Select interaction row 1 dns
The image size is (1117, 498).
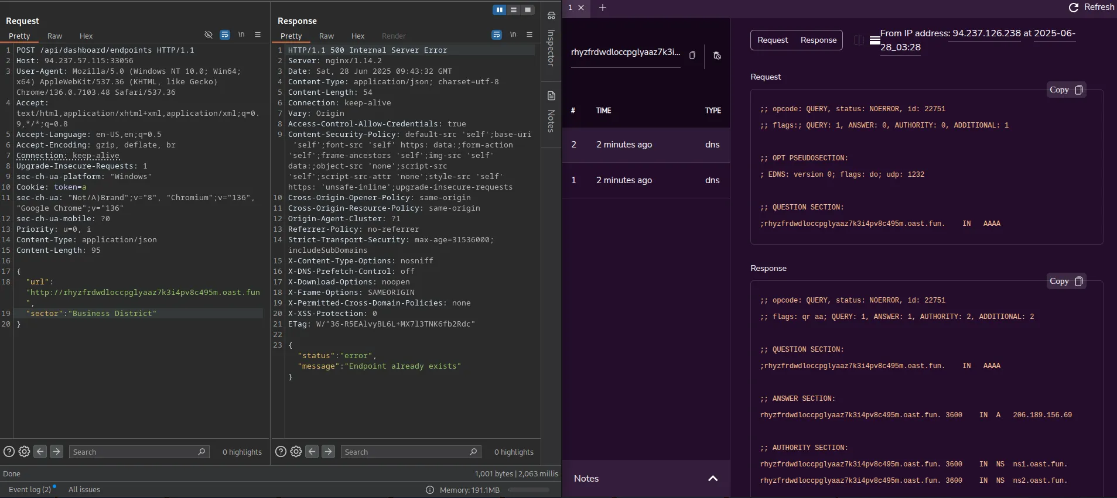(646, 180)
